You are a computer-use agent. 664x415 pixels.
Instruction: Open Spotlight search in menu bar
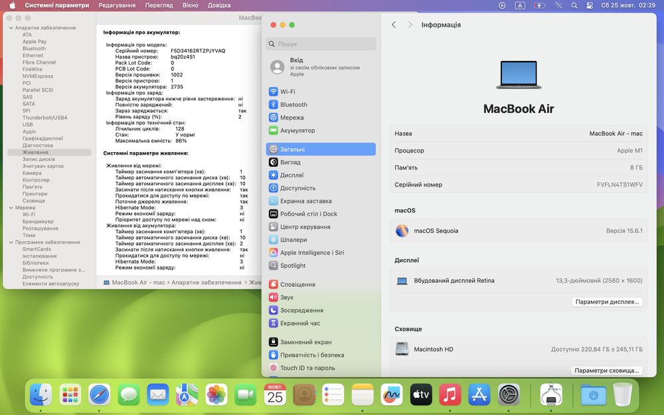click(574, 5)
